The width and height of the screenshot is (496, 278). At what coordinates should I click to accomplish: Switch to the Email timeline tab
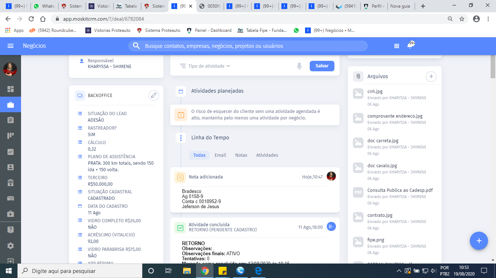coord(220,155)
